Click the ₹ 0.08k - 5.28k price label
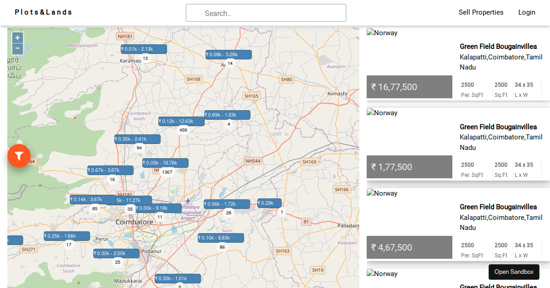This screenshot has height=288, width=550. [229, 54]
